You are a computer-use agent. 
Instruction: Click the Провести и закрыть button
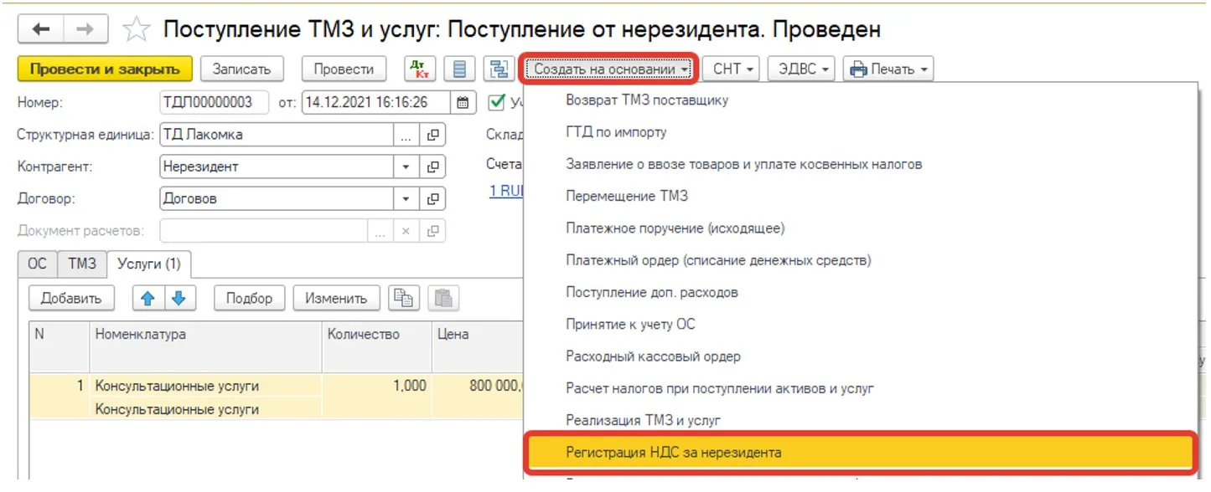coord(105,69)
